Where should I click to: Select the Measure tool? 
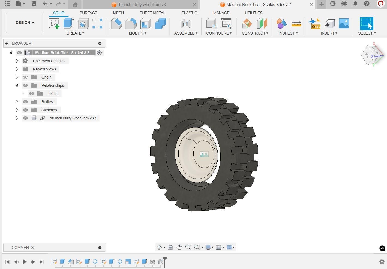pos(296,24)
